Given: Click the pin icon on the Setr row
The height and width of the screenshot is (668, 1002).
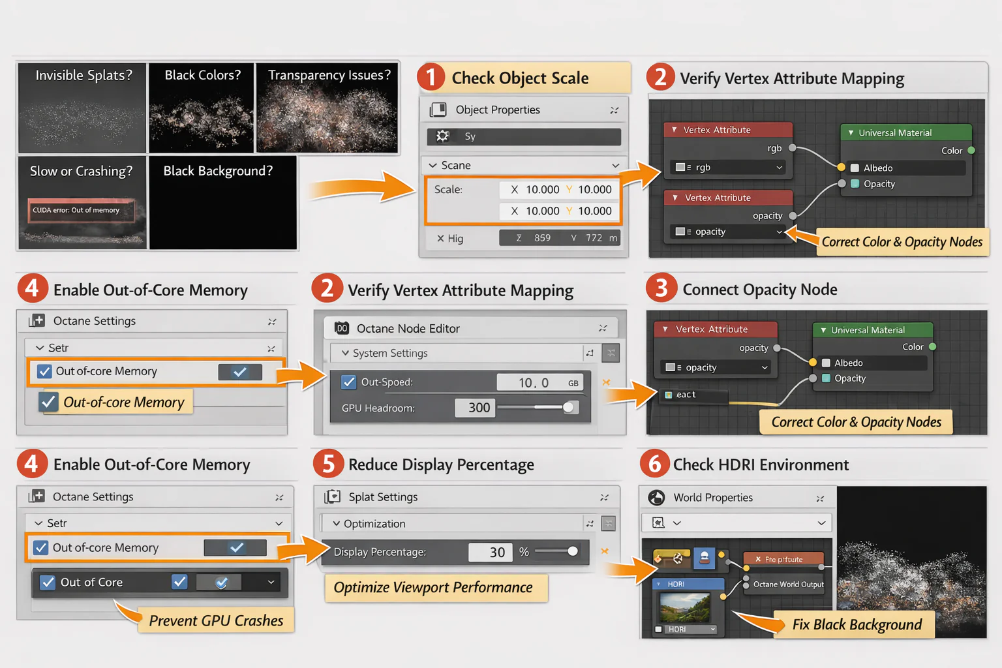Looking at the screenshot, I should click(271, 348).
